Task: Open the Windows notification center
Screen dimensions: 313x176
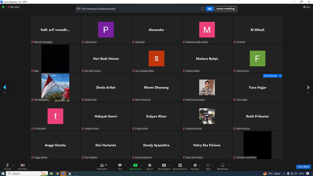Action: point(308,174)
